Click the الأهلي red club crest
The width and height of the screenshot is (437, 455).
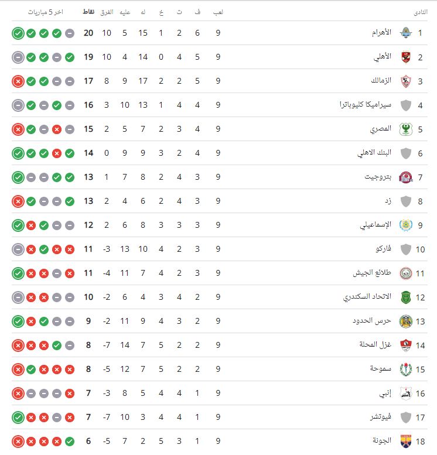tap(405, 57)
